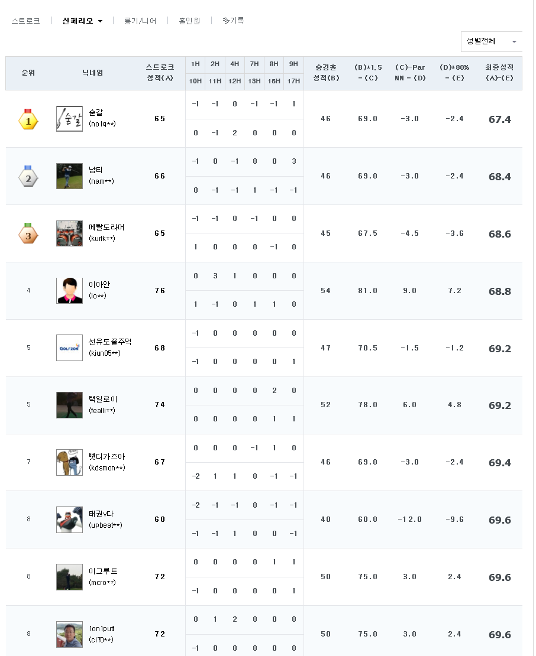This screenshot has width=536, height=656.
Task: Click the cartoon avatar of 뺏디가즈아
Action: click(x=69, y=463)
